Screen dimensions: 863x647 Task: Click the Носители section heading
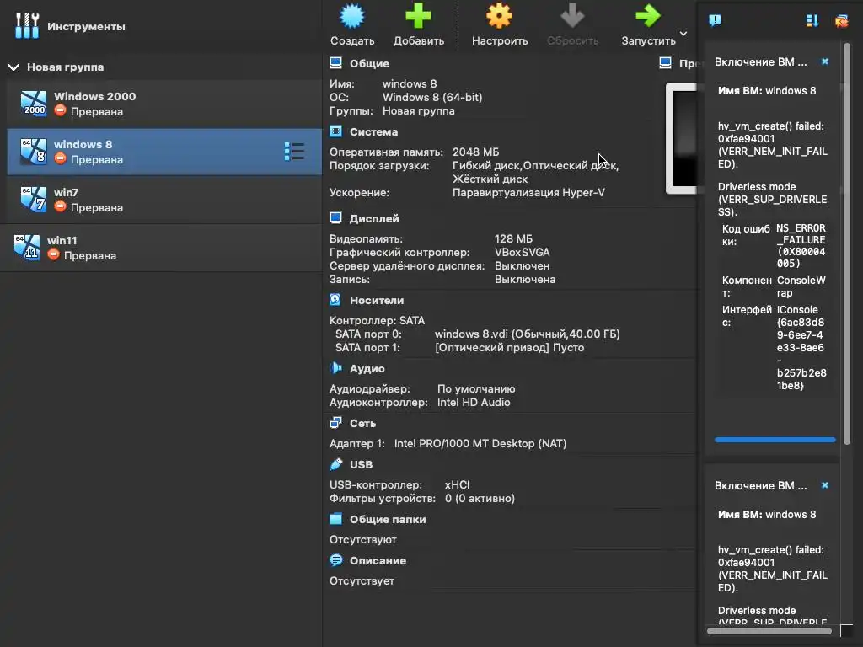point(377,301)
